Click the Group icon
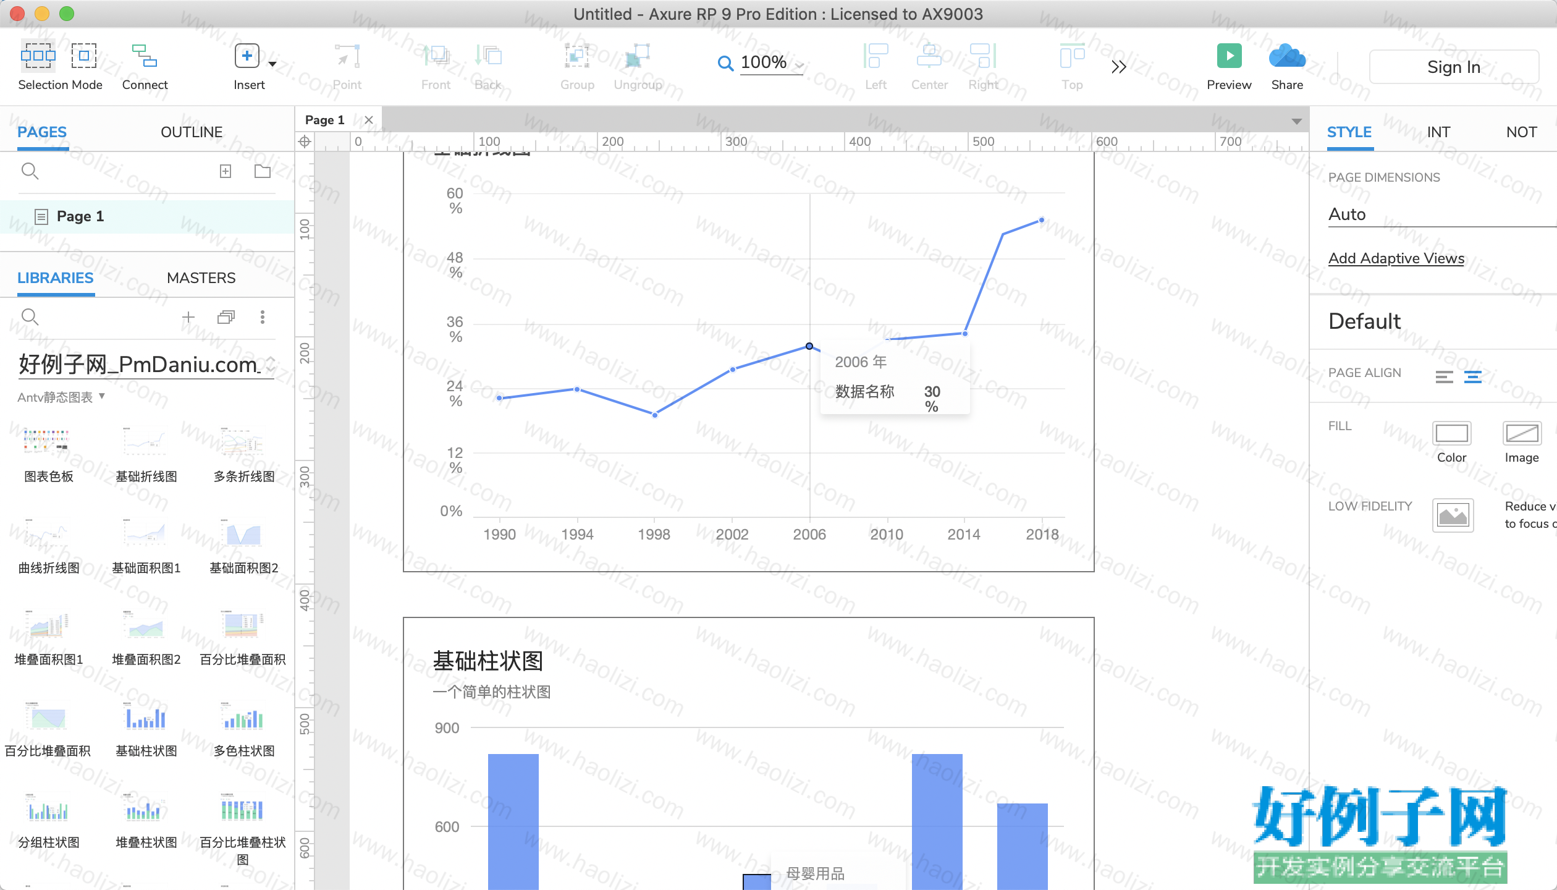This screenshot has width=1557, height=890. tap(577, 56)
